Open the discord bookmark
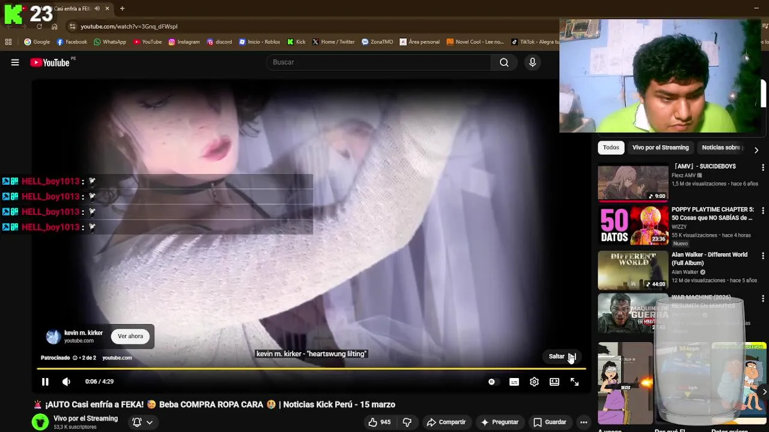This screenshot has width=769, height=432. pos(219,42)
